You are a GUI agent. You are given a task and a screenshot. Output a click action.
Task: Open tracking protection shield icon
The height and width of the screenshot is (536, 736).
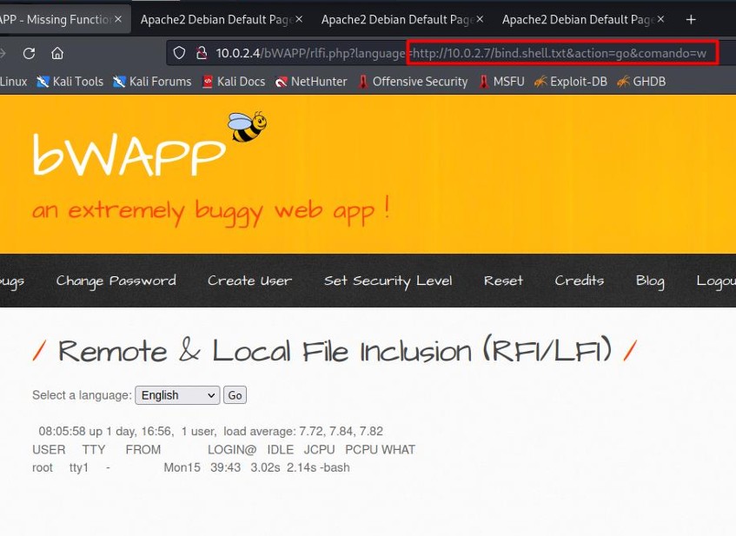click(179, 53)
